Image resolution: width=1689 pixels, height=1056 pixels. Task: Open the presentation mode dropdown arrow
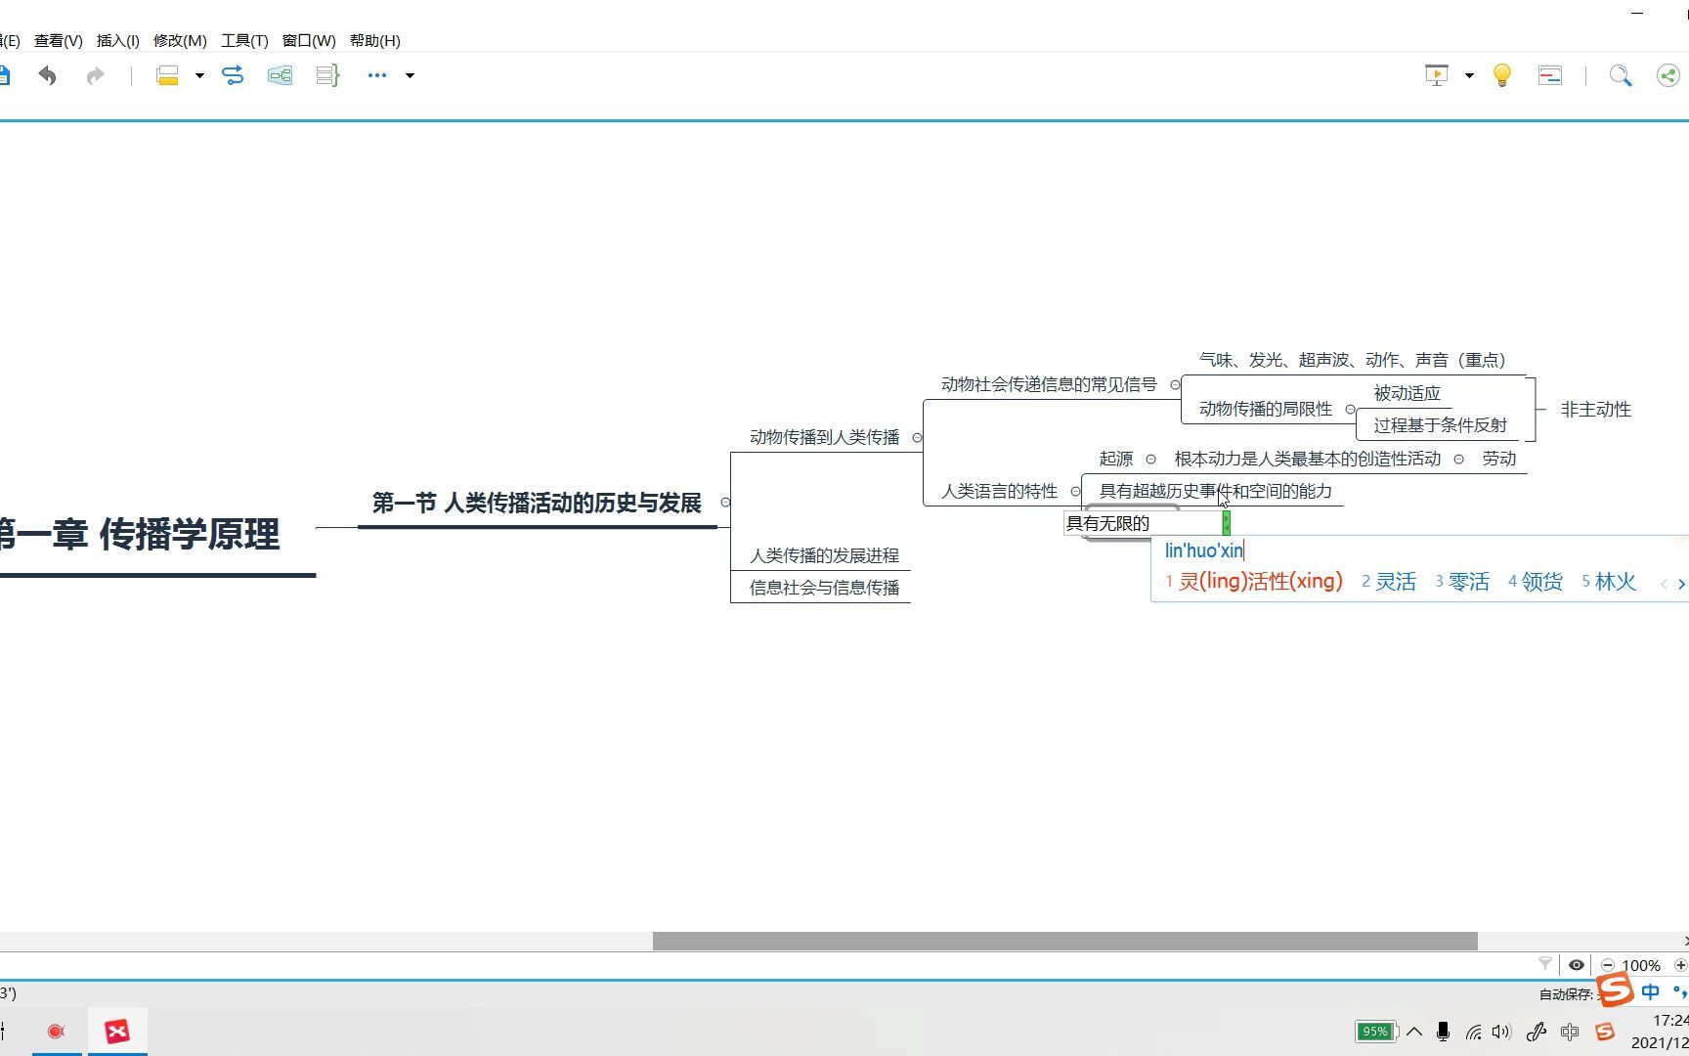coord(1469,75)
